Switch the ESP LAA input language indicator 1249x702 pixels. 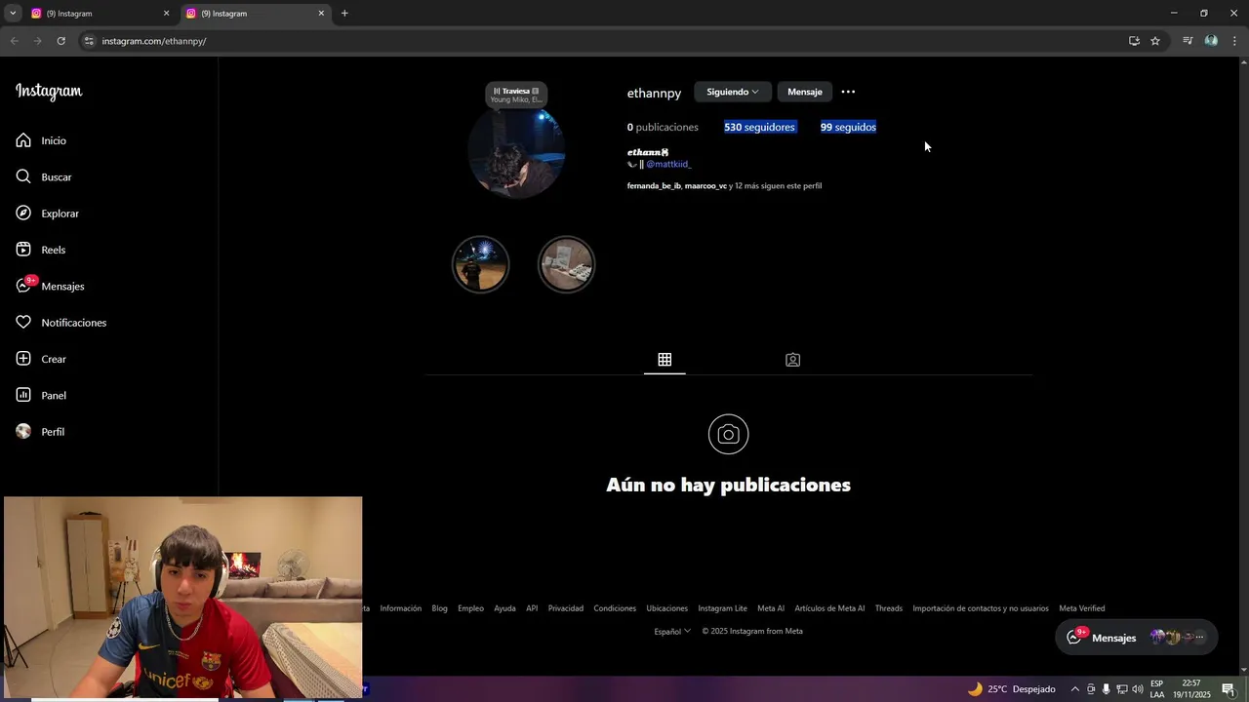[1156, 689]
